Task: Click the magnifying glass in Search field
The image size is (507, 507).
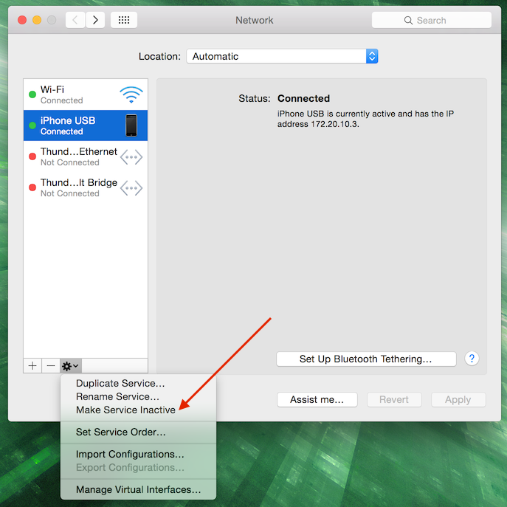Action: (408, 21)
